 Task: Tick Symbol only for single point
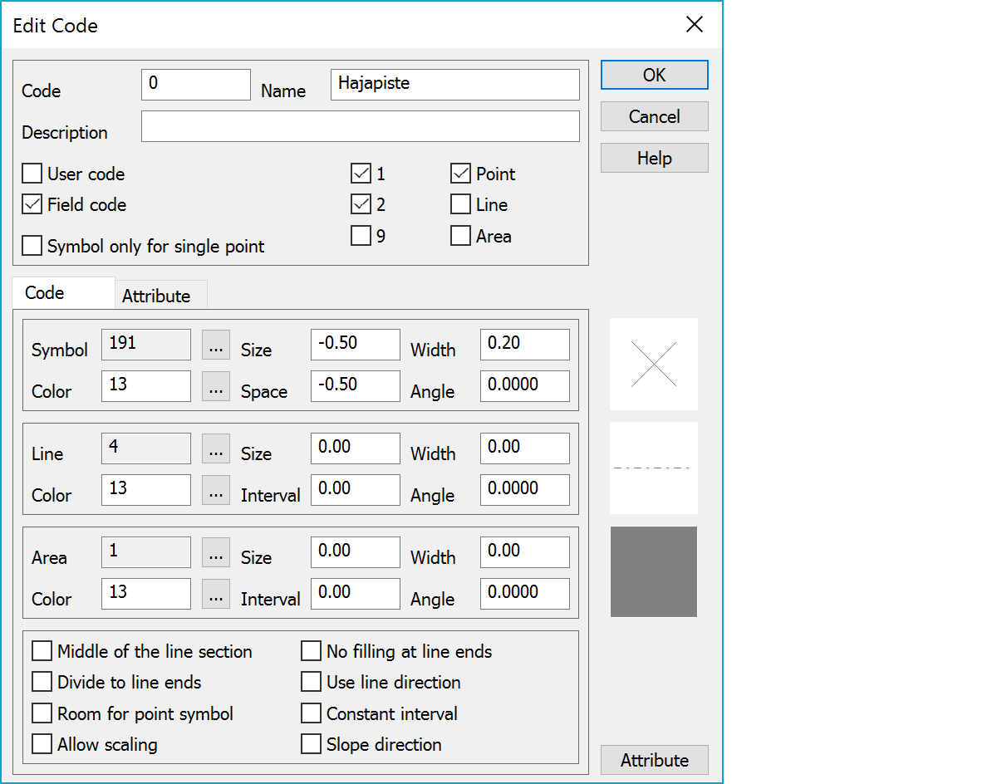point(32,246)
